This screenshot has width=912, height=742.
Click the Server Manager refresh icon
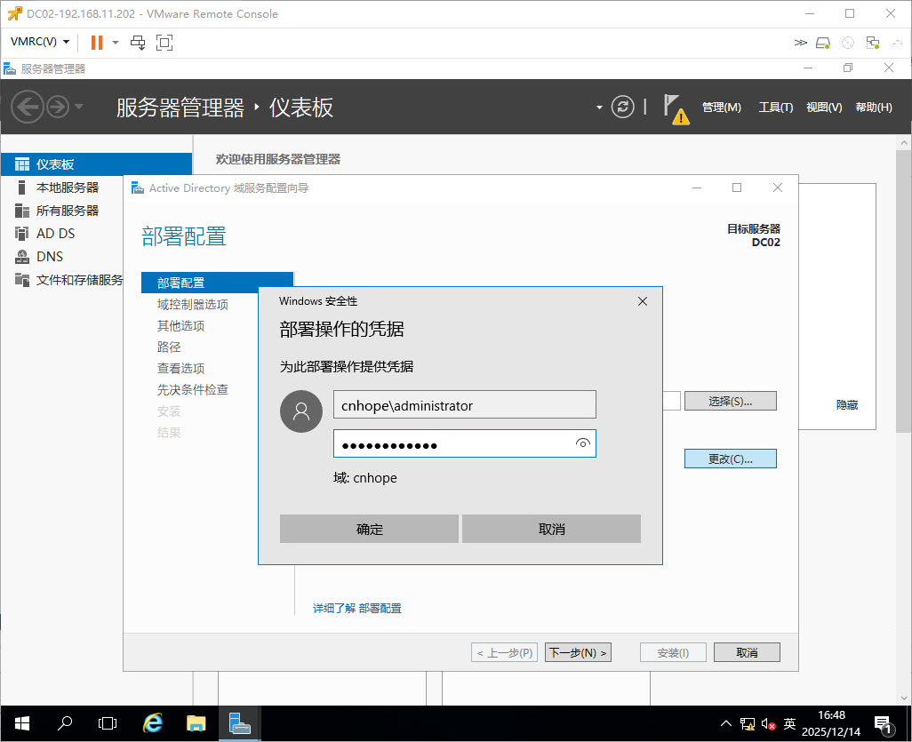(x=622, y=107)
